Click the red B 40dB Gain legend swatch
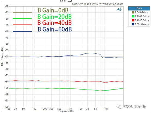 pos(133,20)
